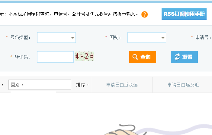Click the circular arrows reset icon
This screenshot has width=212, height=135.
coord(177,57)
